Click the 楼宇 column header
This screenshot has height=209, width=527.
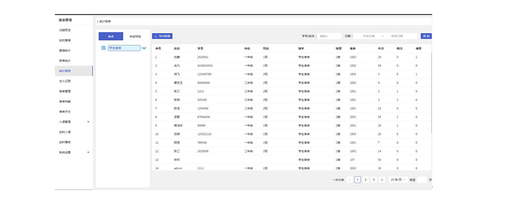click(301, 49)
